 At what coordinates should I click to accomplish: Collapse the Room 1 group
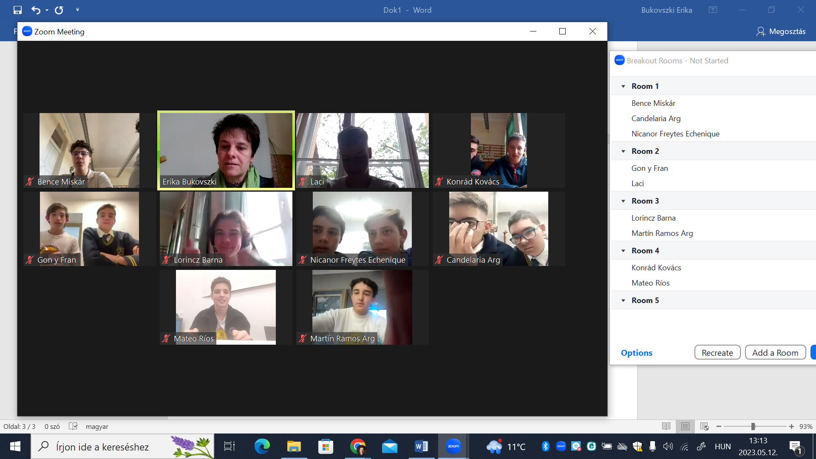click(623, 86)
